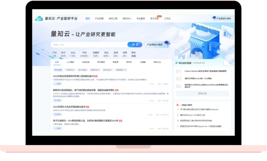Switch to the 大健康 tab
This screenshot has width=267, height=161.
coord(143,62)
